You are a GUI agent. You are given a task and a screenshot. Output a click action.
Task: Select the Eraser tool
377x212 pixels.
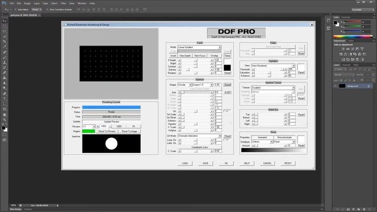[5, 73]
